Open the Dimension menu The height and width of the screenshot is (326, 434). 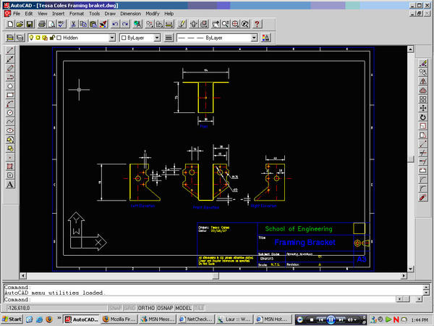131,14
